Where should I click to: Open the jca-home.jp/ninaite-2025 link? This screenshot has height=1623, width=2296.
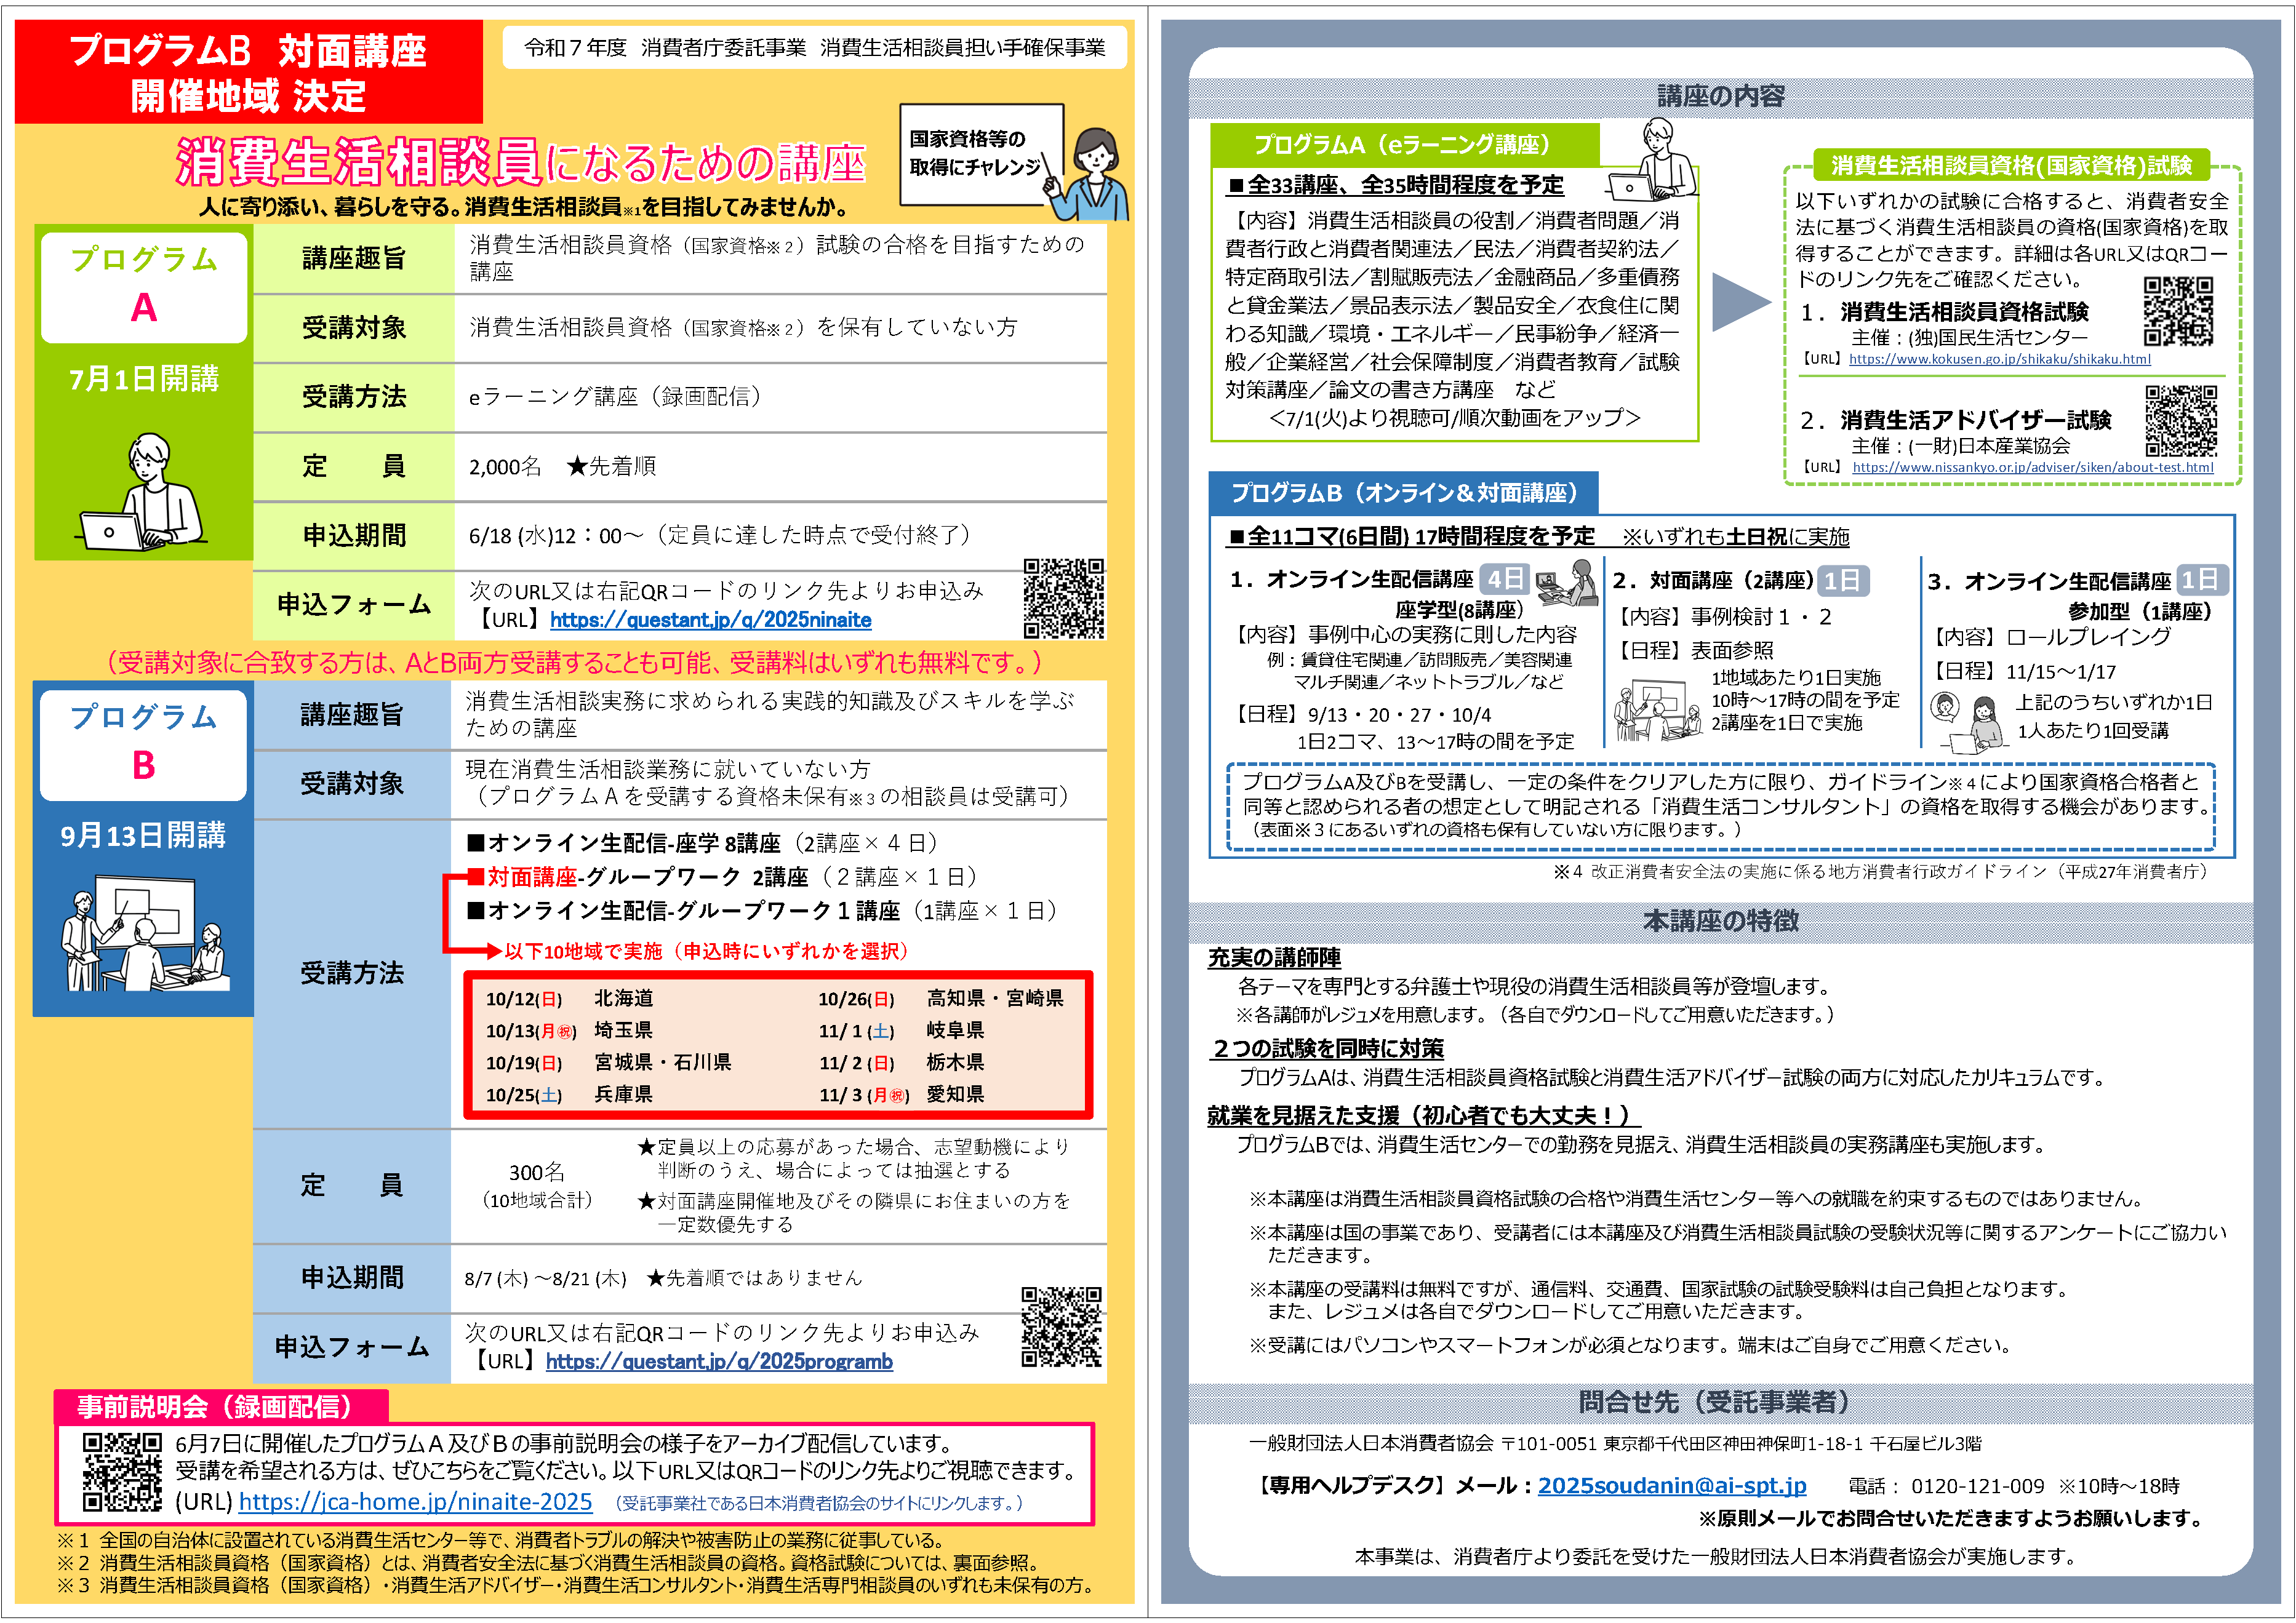415,1502
